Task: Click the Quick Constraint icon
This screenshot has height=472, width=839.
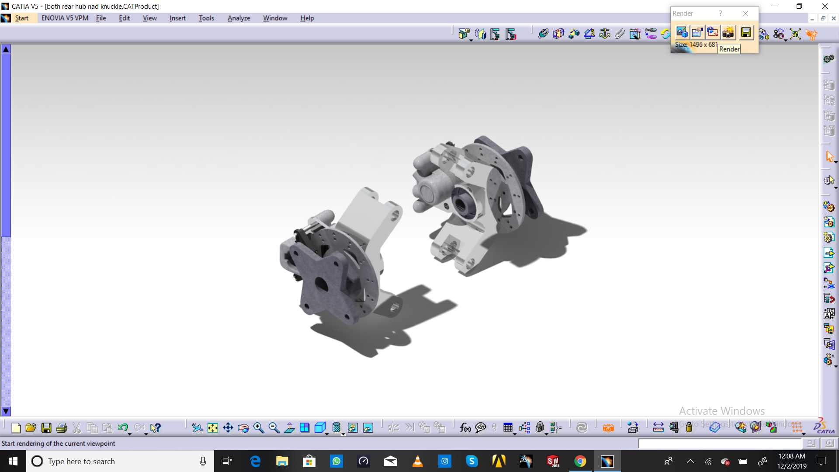Action: point(635,34)
